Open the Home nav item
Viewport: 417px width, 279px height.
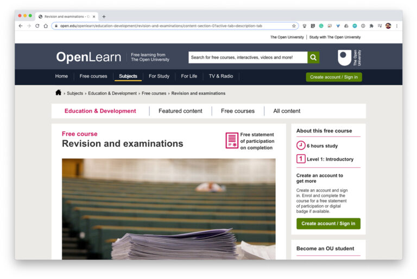coord(61,76)
